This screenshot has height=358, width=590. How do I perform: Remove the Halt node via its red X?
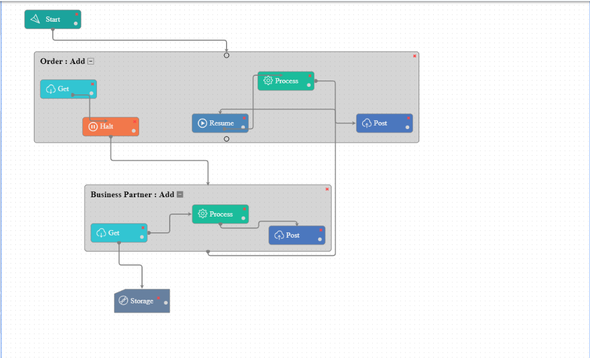[x=134, y=121]
